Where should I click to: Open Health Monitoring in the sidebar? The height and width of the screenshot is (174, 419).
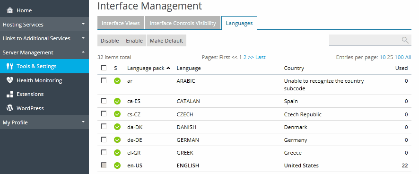tap(44, 80)
